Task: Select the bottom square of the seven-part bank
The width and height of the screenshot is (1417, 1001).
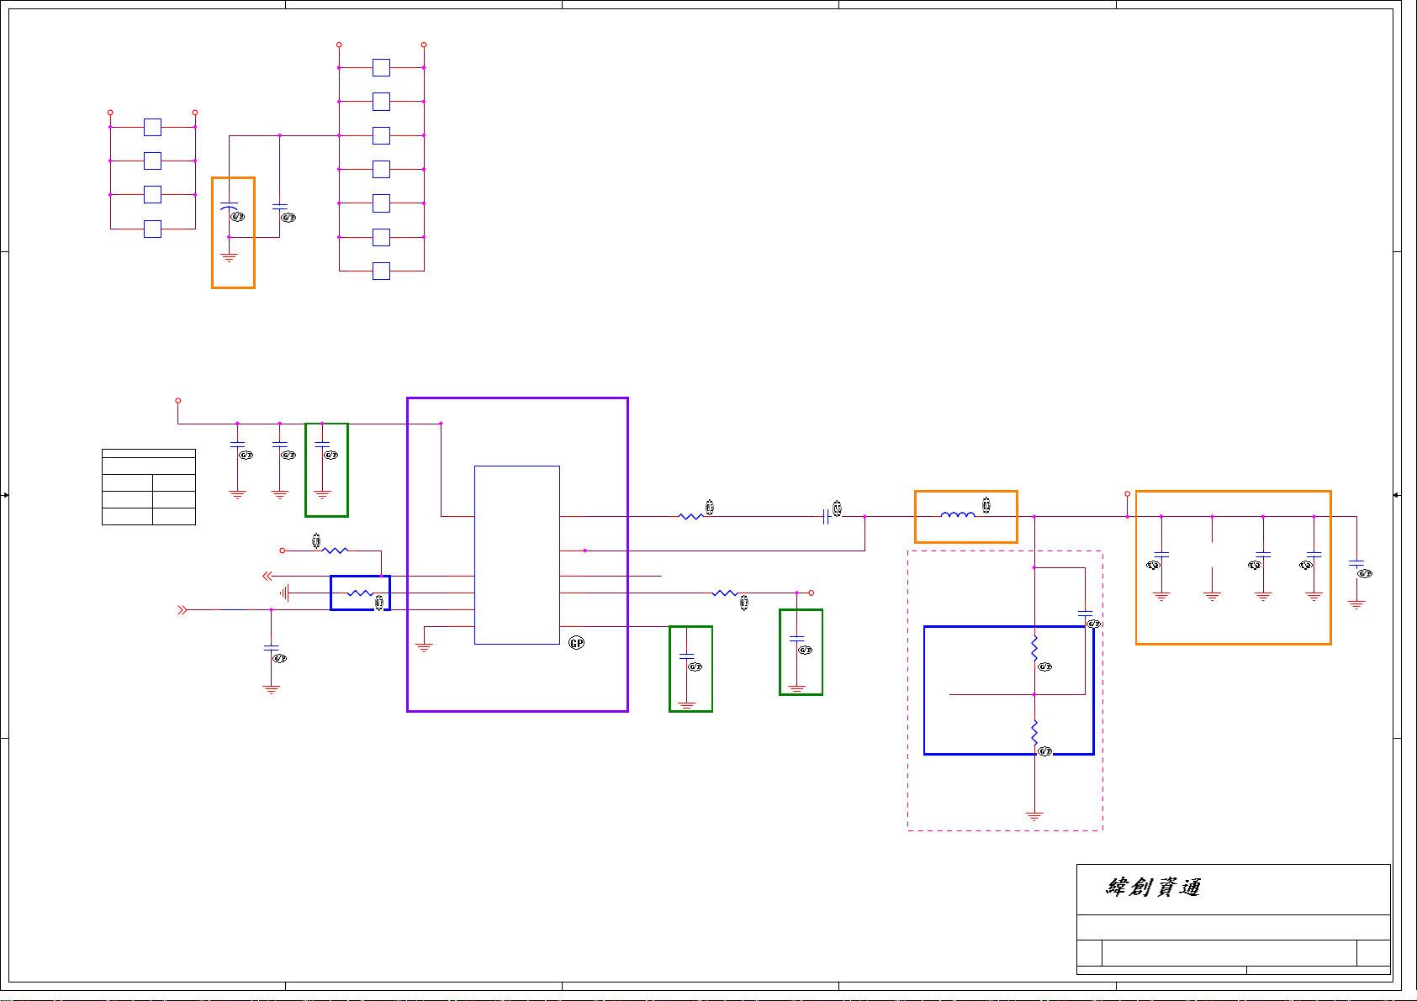Action: (x=381, y=271)
